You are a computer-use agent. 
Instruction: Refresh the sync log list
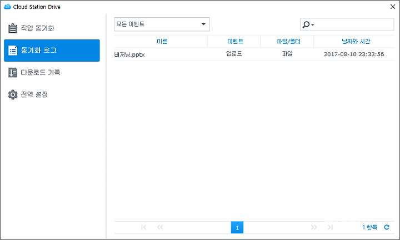pos(387,227)
